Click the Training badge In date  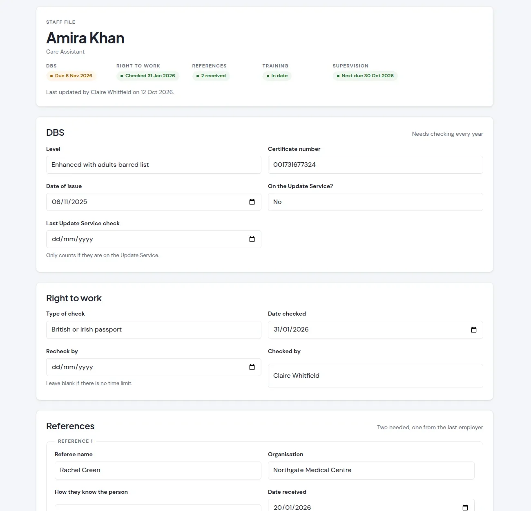click(x=277, y=76)
